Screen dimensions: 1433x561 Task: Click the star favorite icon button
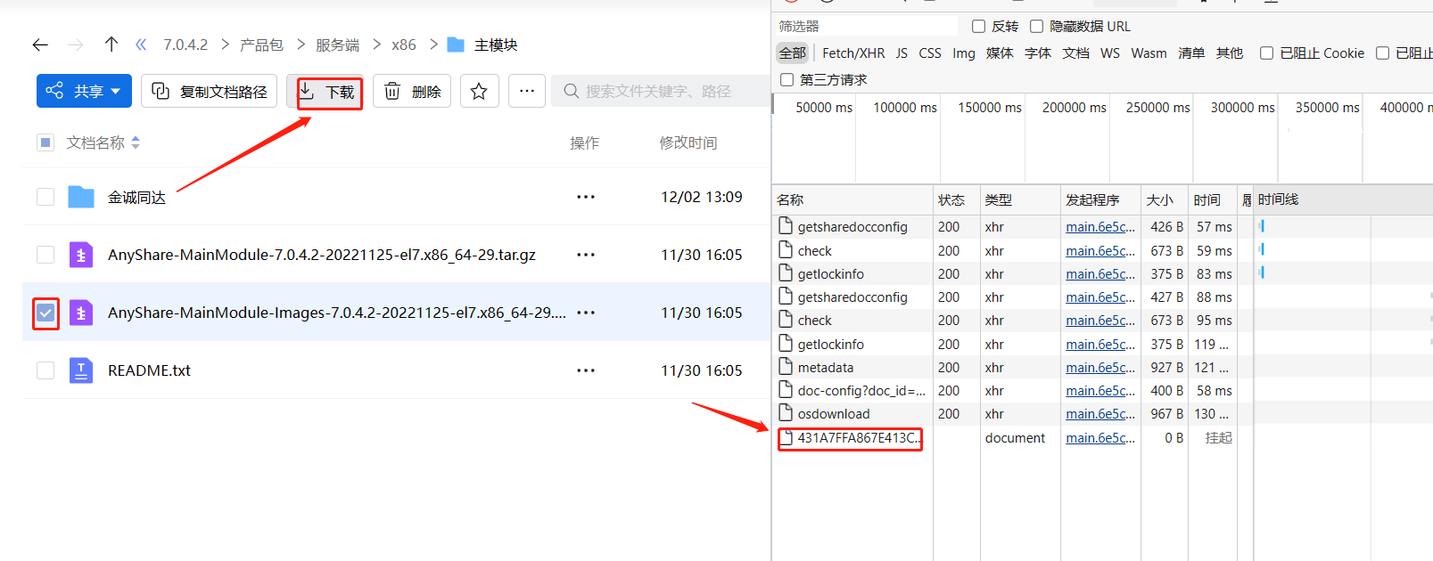pyautogui.click(x=479, y=91)
